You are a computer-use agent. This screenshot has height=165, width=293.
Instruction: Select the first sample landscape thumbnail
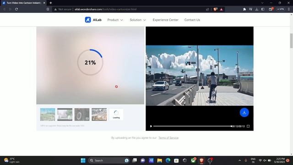pos(48,115)
